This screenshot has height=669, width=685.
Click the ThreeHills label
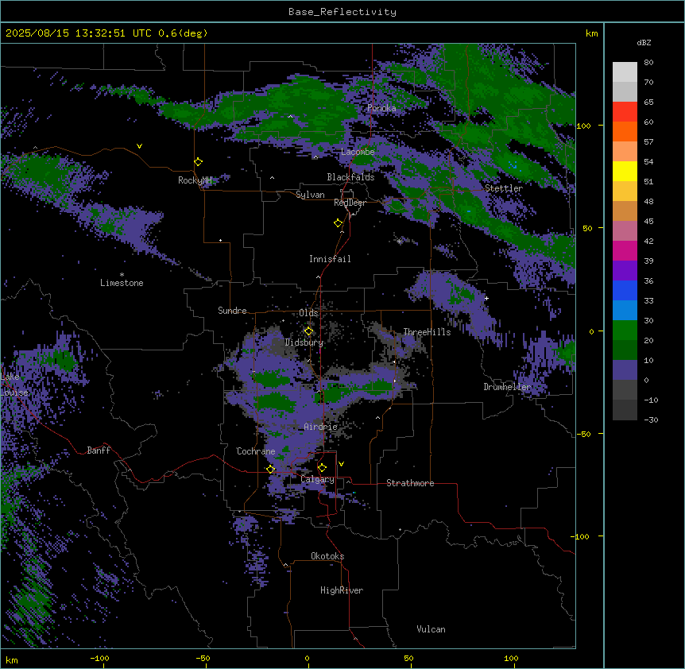427,332
